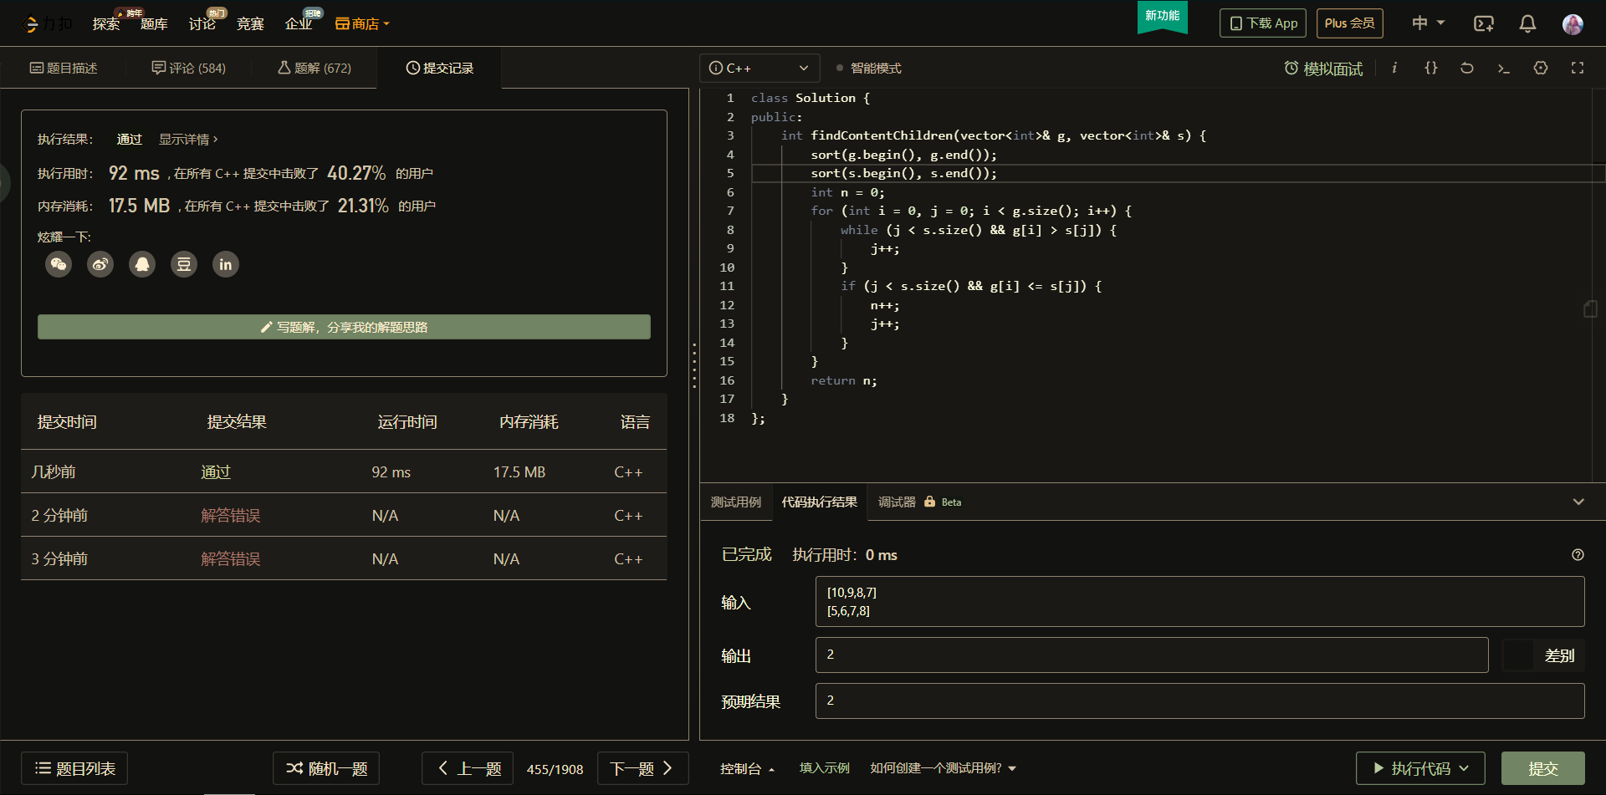Click 写题解，分享我的解题思路 button
This screenshot has height=795, width=1606.
coord(344,327)
